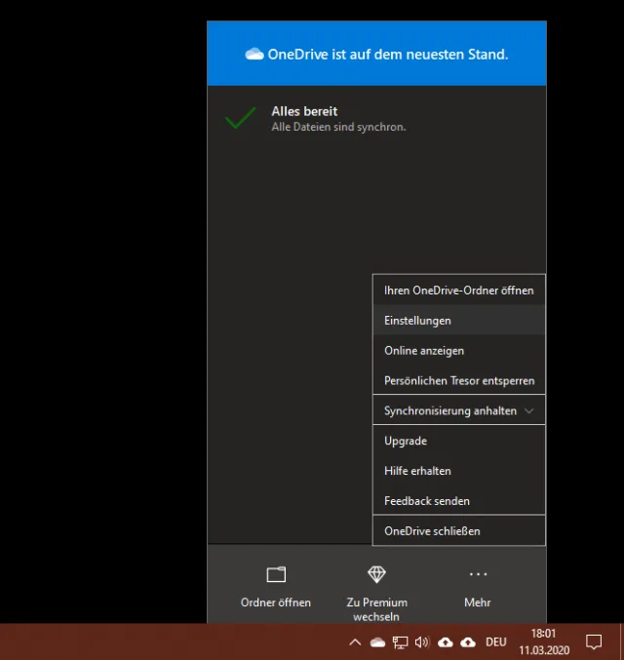Click Persönlichen Tresor entsperren
This screenshot has width=624, height=660.
tap(458, 380)
